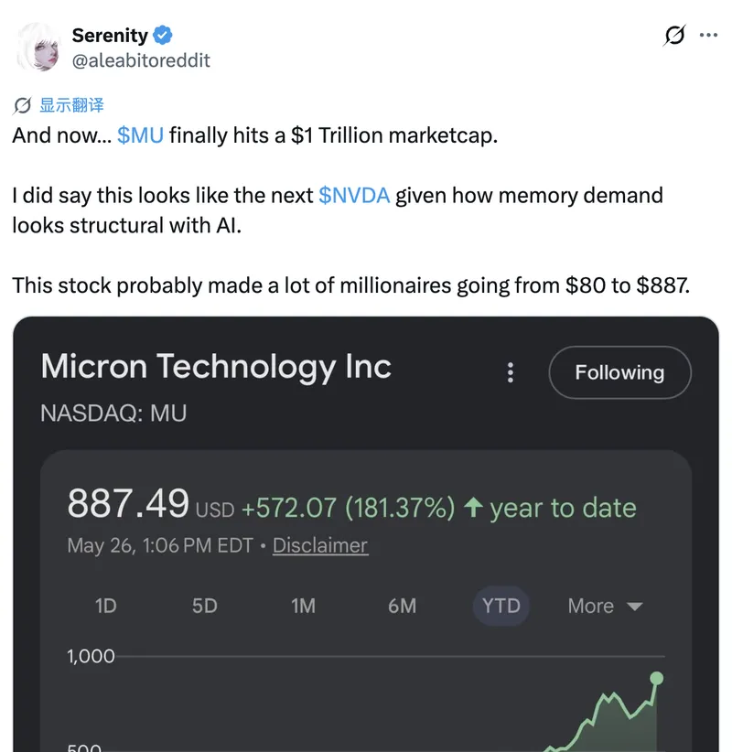Open the three-dot more options menu of the post
This screenshot has height=752, width=732.
pyautogui.click(x=708, y=35)
